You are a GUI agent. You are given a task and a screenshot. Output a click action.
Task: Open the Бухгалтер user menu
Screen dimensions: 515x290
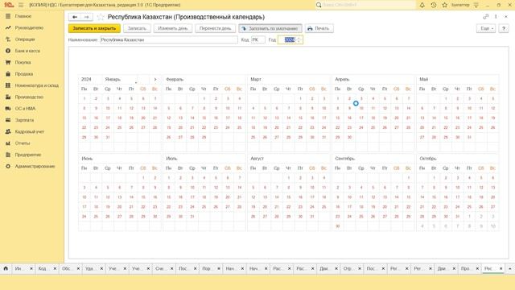pyautogui.click(x=459, y=5)
